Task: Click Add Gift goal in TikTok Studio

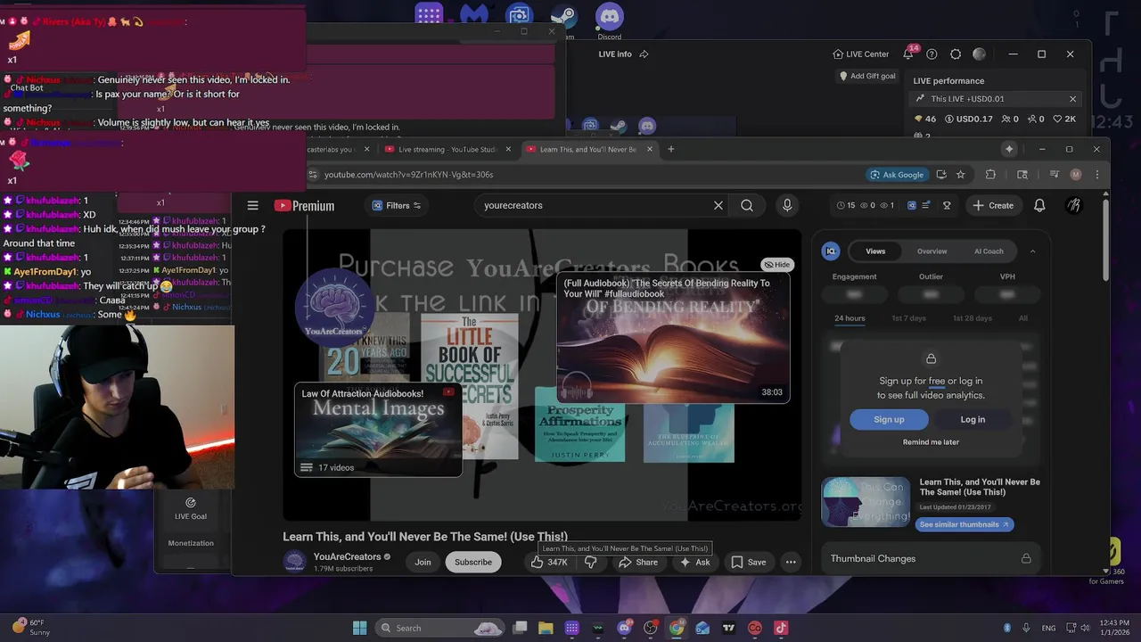Action: click(x=867, y=76)
